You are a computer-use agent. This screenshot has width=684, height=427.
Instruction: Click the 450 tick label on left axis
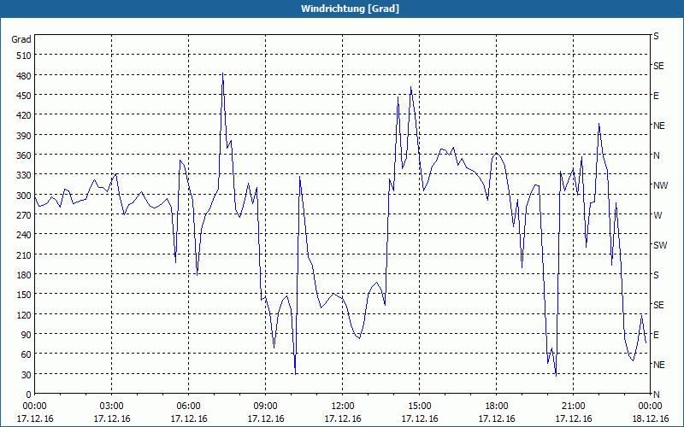point(21,96)
